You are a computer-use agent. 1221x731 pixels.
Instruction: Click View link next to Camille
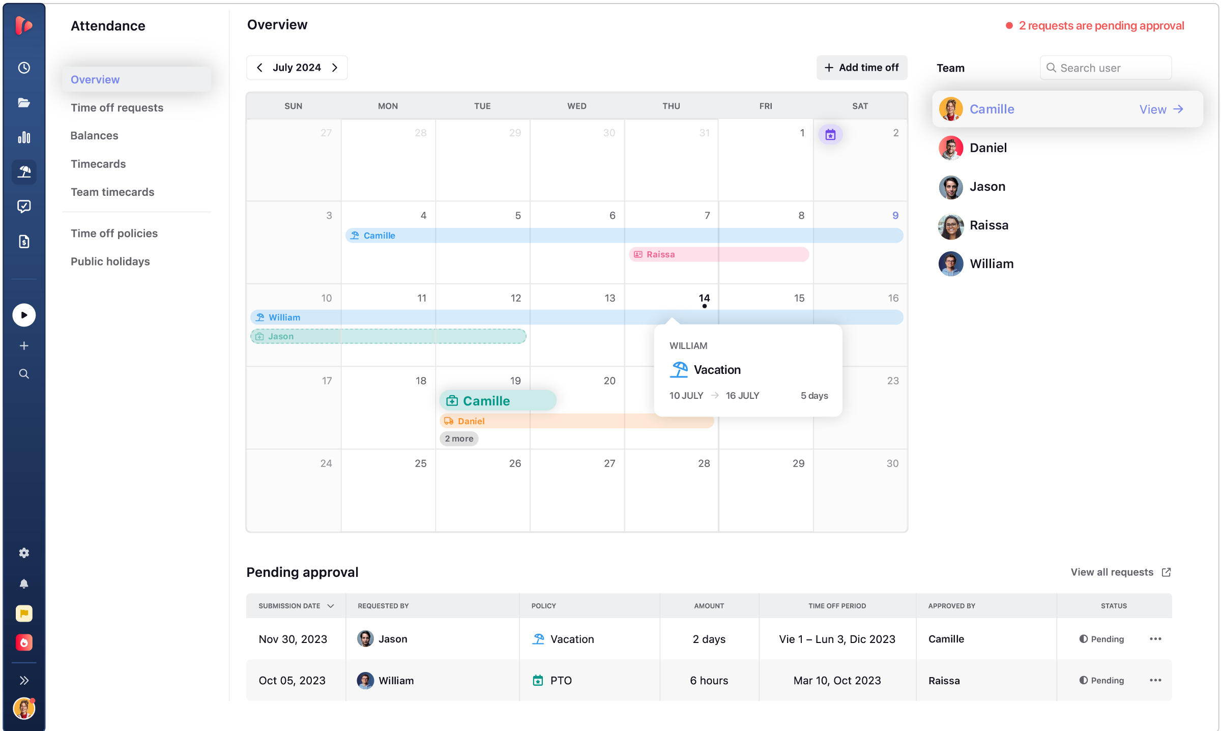click(x=1161, y=109)
